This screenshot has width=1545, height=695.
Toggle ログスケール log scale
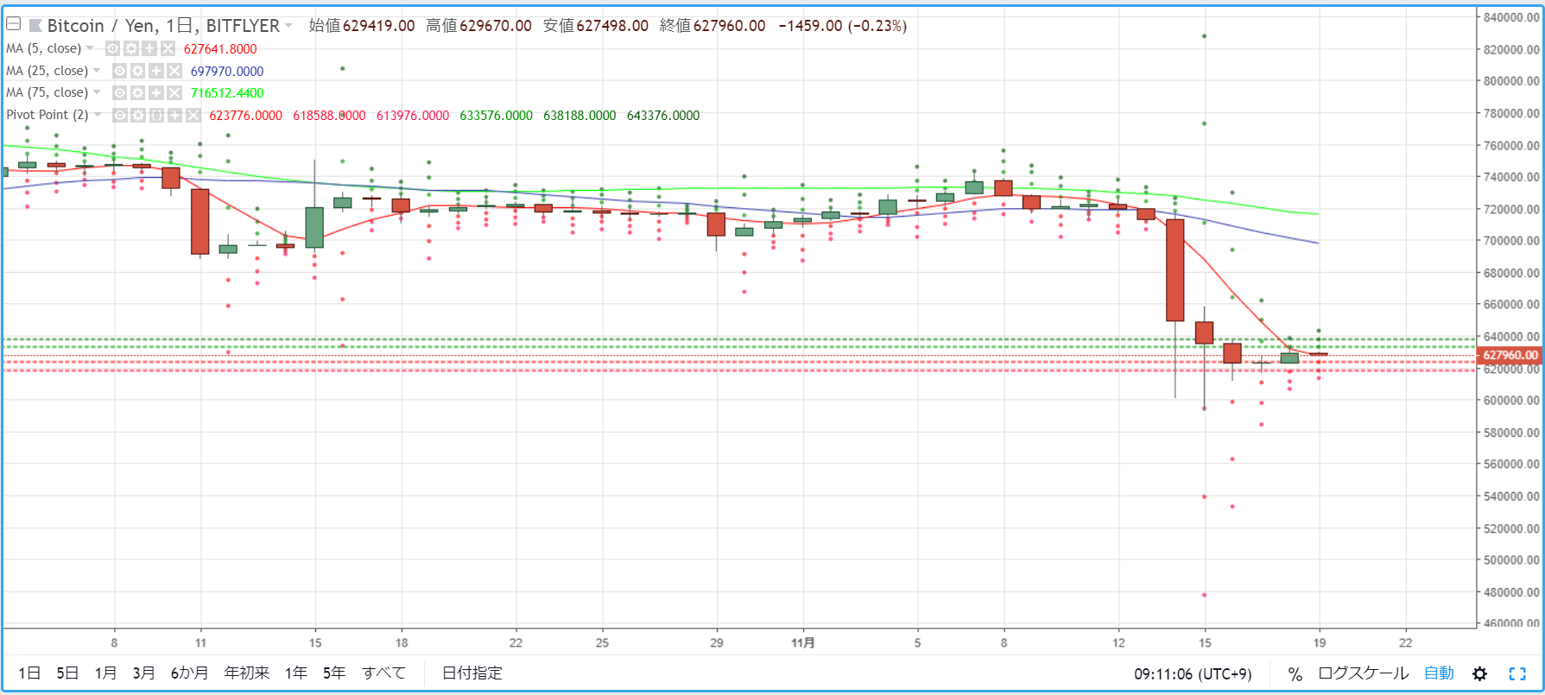(1363, 673)
